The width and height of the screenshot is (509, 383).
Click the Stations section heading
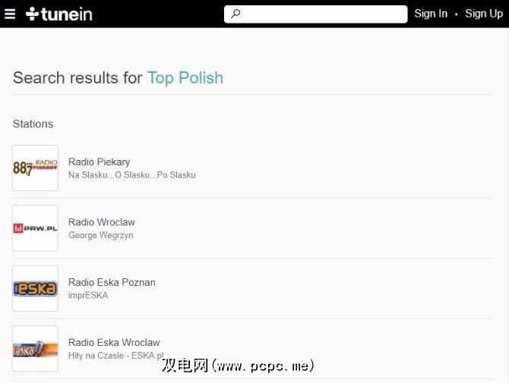(x=33, y=124)
